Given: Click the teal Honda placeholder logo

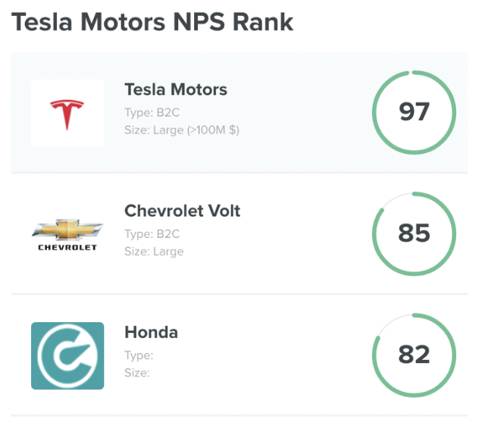Looking at the screenshot, I should click(x=67, y=356).
